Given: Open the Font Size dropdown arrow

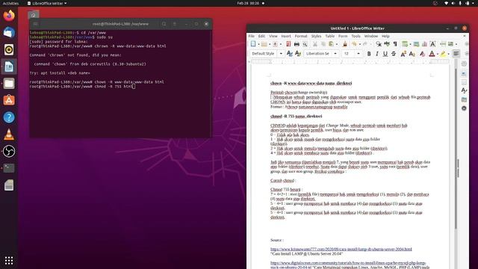Looking at the screenshot, I should [x=358, y=54].
